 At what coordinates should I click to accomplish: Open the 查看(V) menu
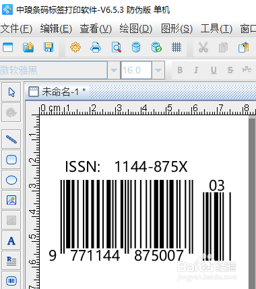tap(96, 29)
